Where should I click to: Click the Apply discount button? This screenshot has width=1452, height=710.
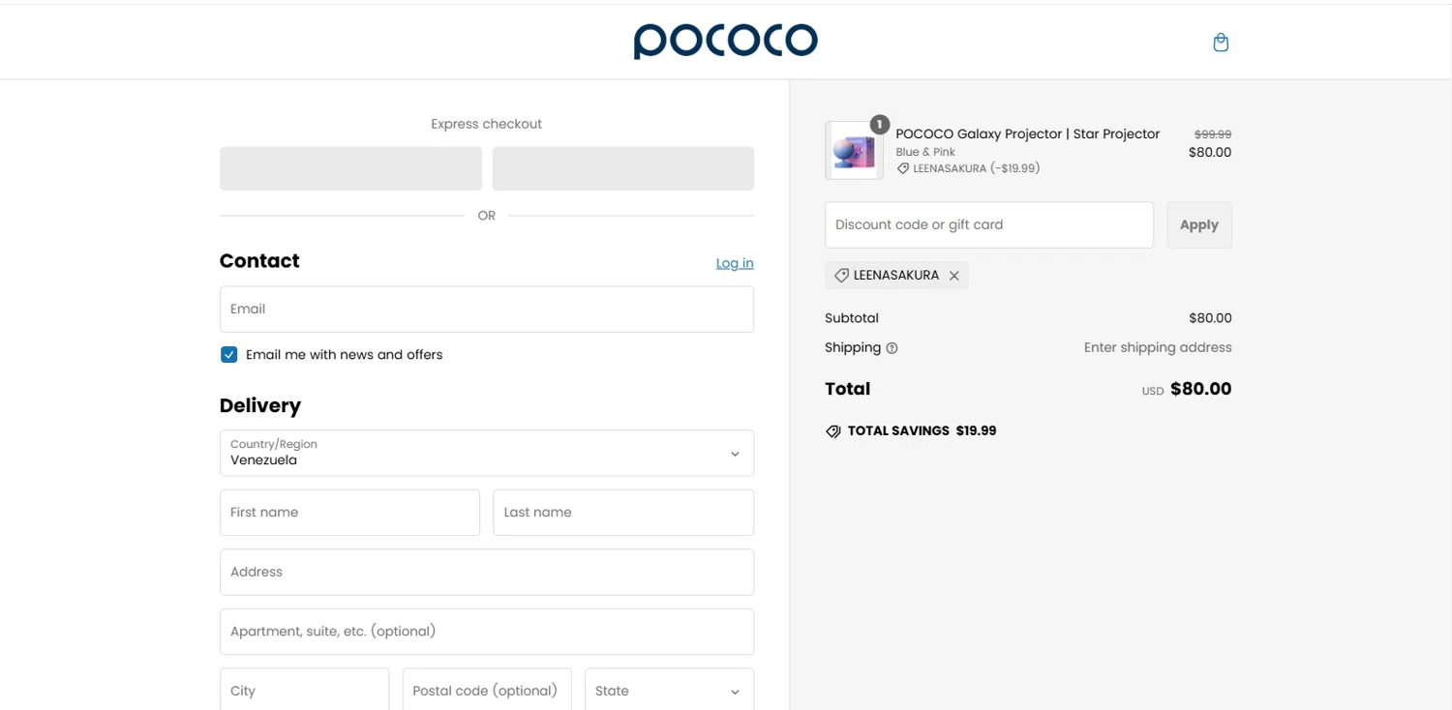[x=1198, y=224]
